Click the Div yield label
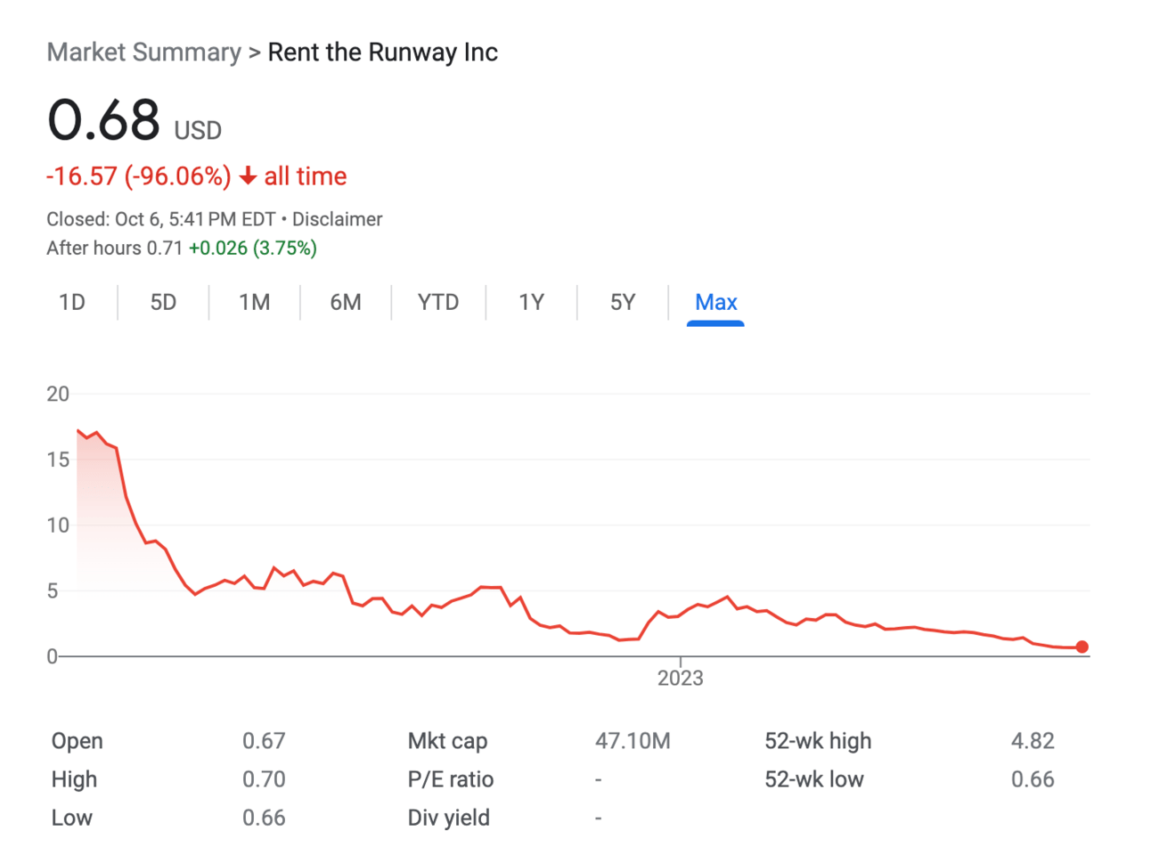1151x855 pixels. tap(448, 818)
